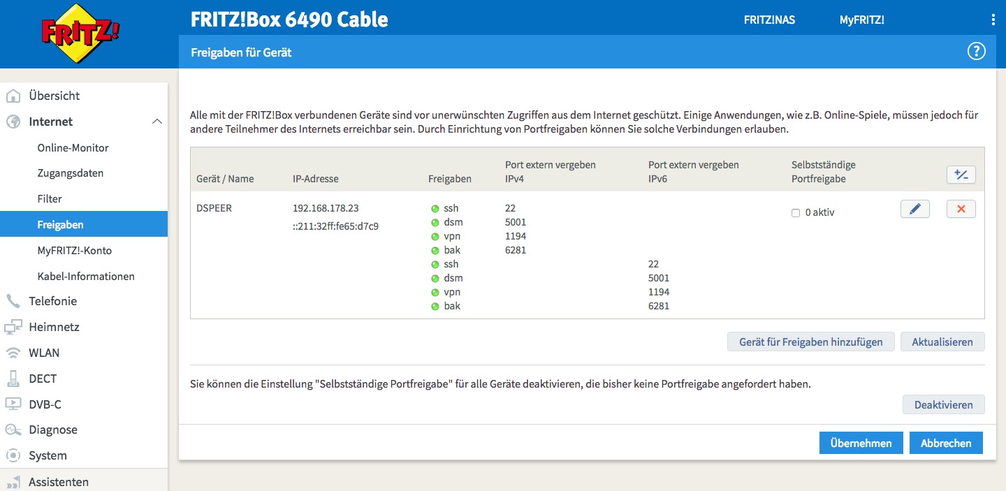Image resolution: width=1006 pixels, height=491 pixels.
Task: Open the MyFRITZ! header link
Action: [x=861, y=20]
